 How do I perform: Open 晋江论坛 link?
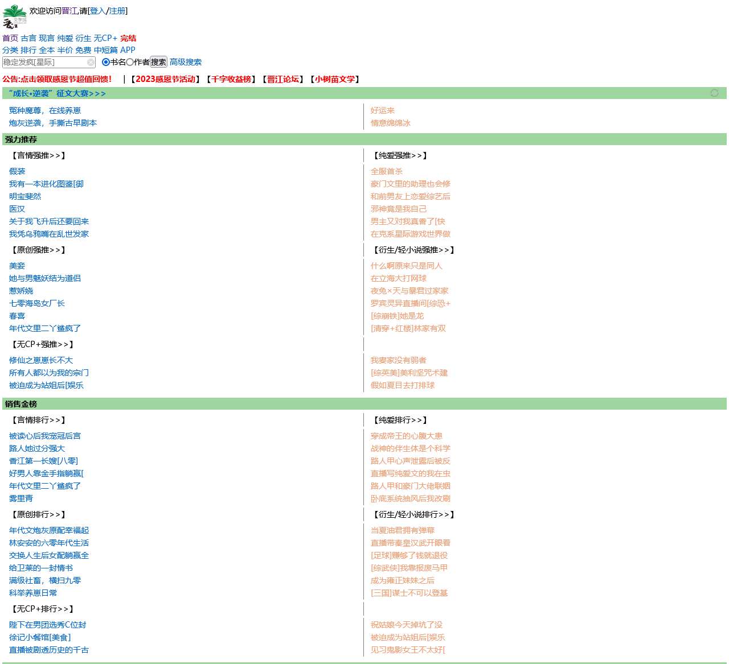click(283, 79)
